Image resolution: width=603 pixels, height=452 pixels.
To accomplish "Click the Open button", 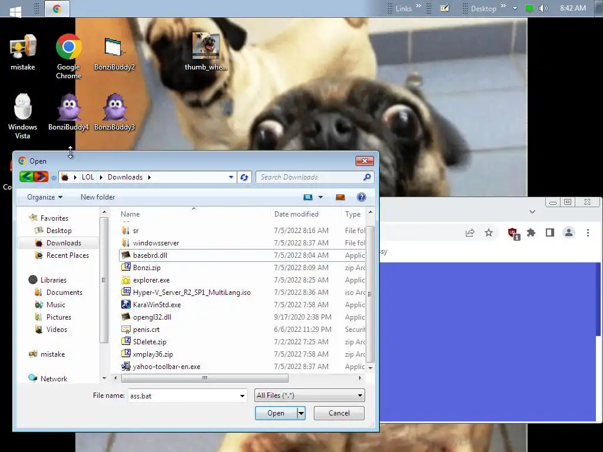I will (276, 413).
